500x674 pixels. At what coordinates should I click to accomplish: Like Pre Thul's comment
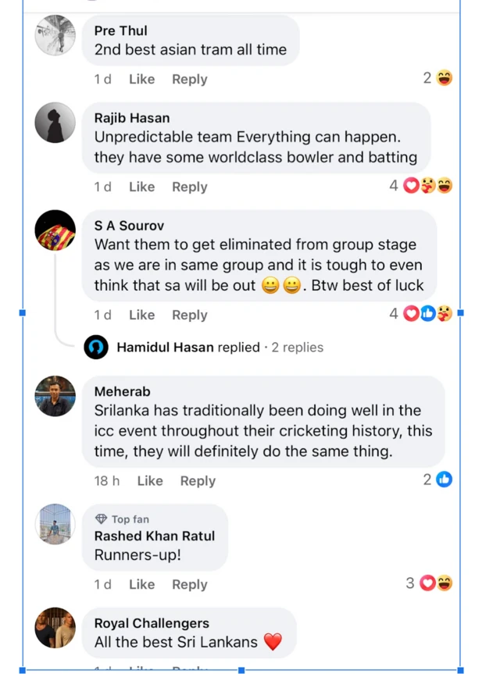(x=141, y=80)
